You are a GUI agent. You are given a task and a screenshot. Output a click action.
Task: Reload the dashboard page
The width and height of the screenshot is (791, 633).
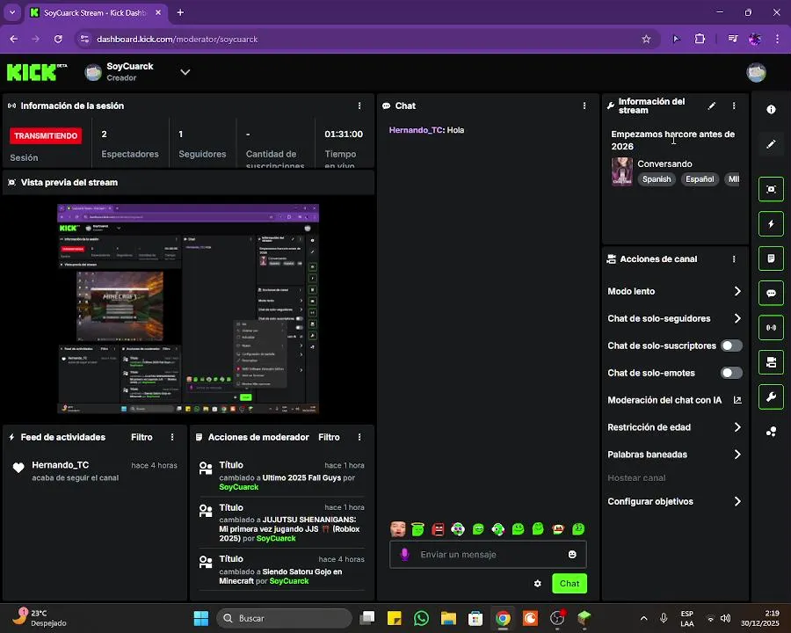tap(58, 39)
